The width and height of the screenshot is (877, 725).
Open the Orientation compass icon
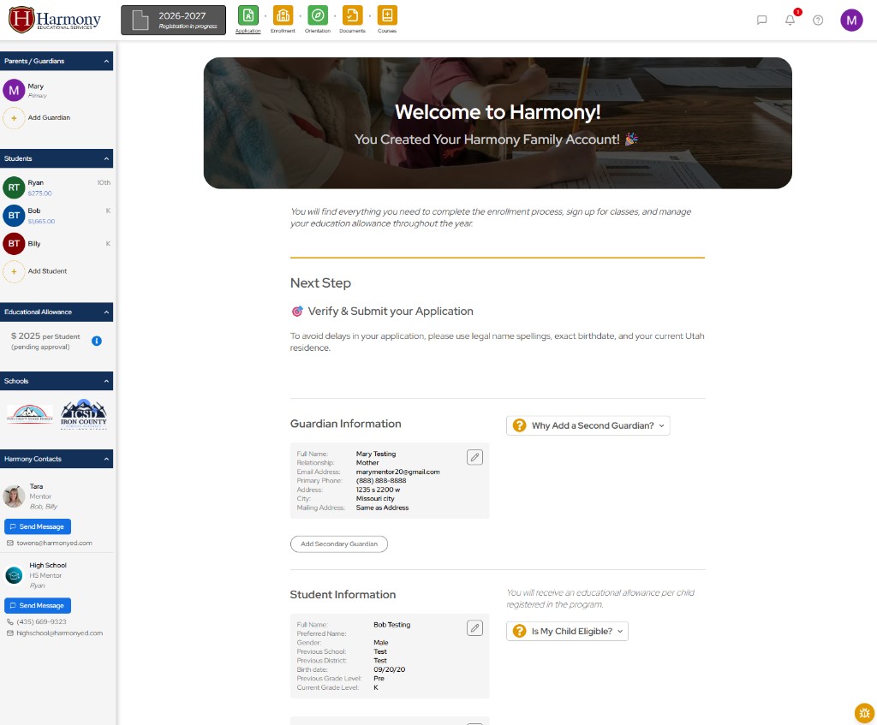coord(317,15)
